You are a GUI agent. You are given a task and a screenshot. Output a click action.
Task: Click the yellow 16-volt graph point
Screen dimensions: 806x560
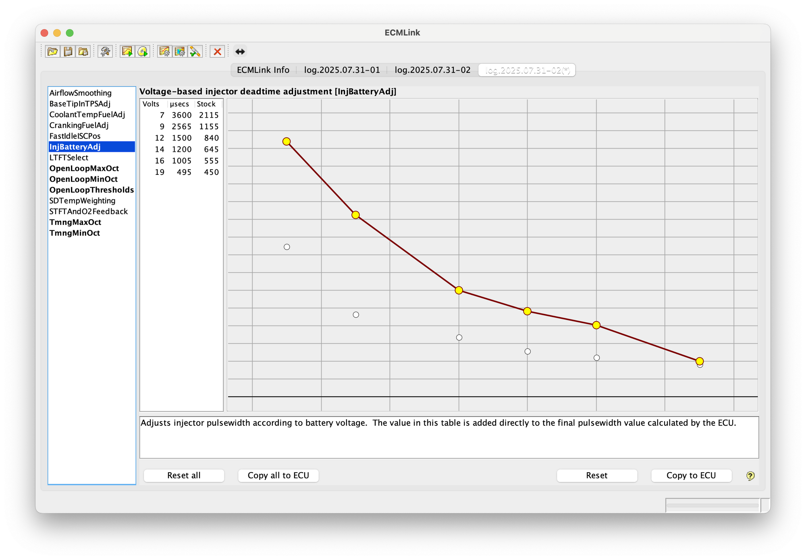[x=596, y=325]
